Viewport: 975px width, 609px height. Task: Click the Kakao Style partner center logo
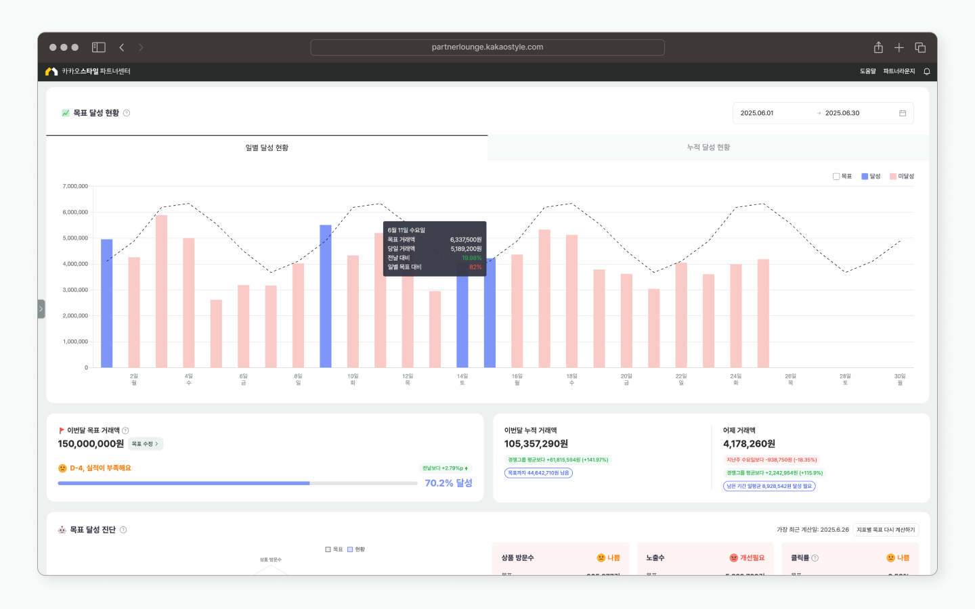coord(88,71)
